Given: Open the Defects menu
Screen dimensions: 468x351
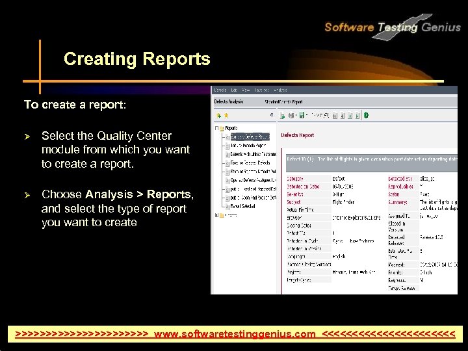Looking at the screenshot, I should 220,90.
